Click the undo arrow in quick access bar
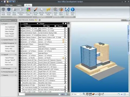This screenshot has height=97, width=130. [x=10, y=2]
